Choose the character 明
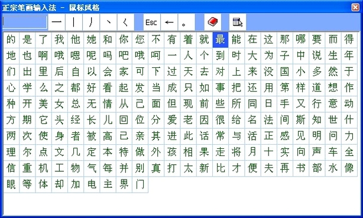The height and width of the screenshot is (218, 363). (x=317, y=136)
